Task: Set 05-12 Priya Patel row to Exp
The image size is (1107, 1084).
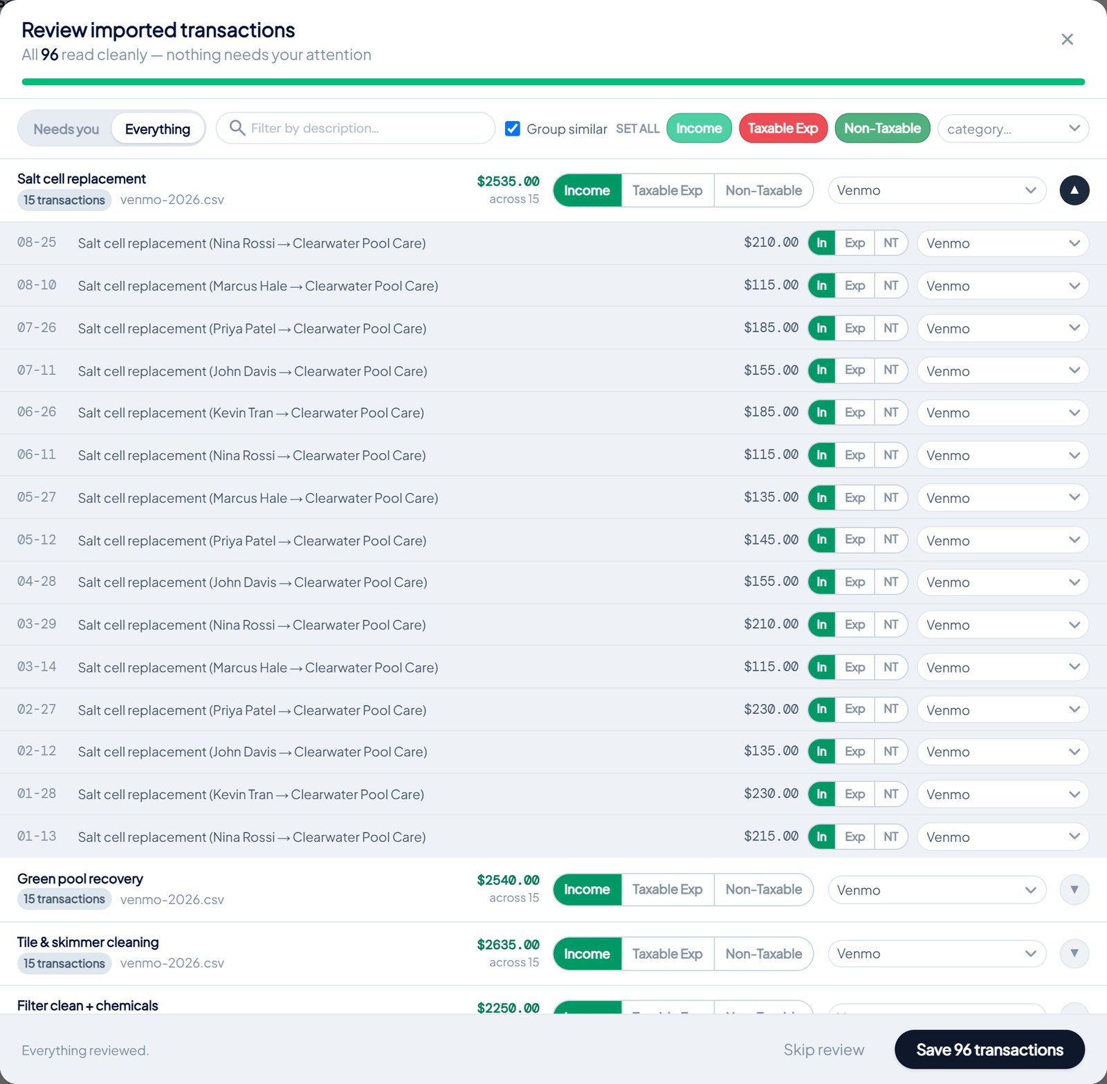Action: coord(854,540)
